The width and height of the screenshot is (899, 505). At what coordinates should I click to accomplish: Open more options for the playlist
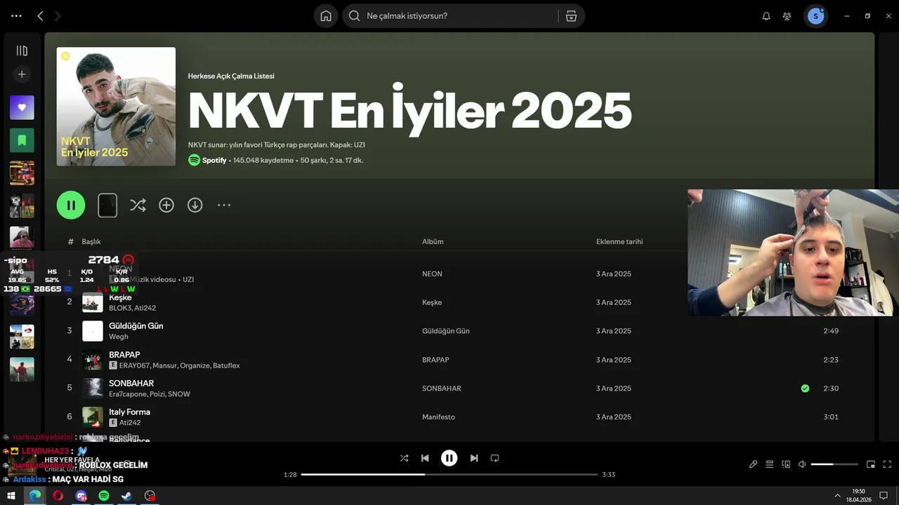tap(224, 205)
